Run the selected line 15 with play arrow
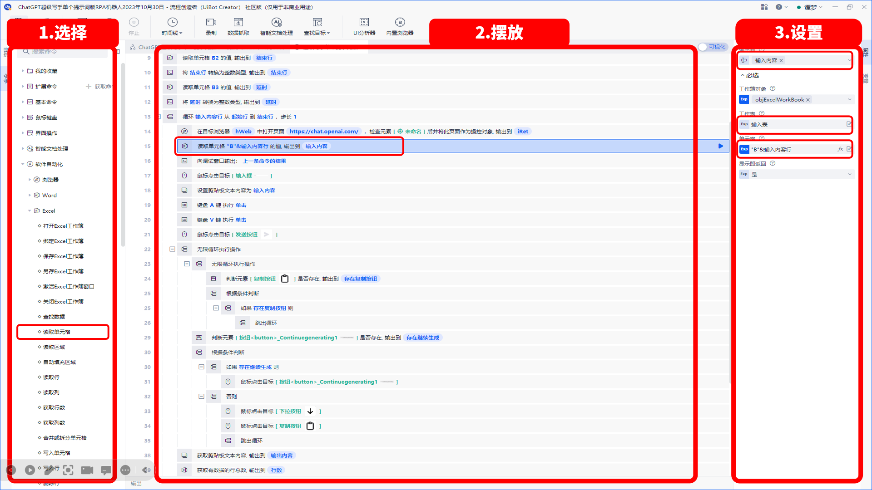The image size is (872, 490). click(721, 146)
